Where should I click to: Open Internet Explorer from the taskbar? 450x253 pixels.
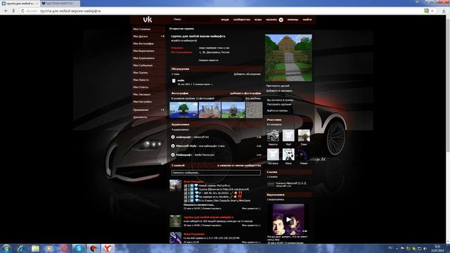pos(20,248)
